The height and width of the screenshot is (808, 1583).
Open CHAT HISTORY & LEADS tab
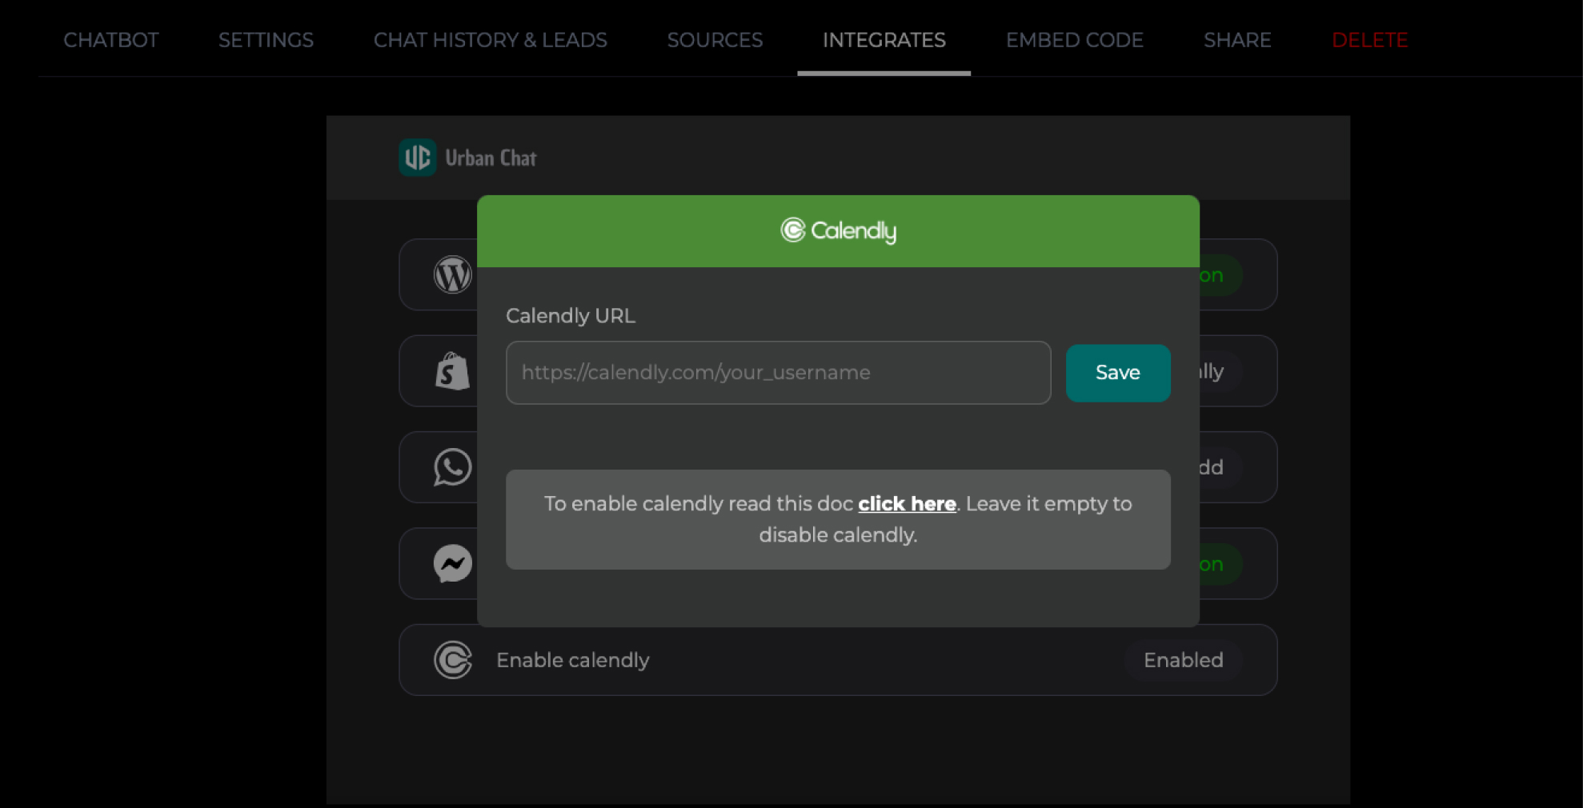(x=490, y=40)
